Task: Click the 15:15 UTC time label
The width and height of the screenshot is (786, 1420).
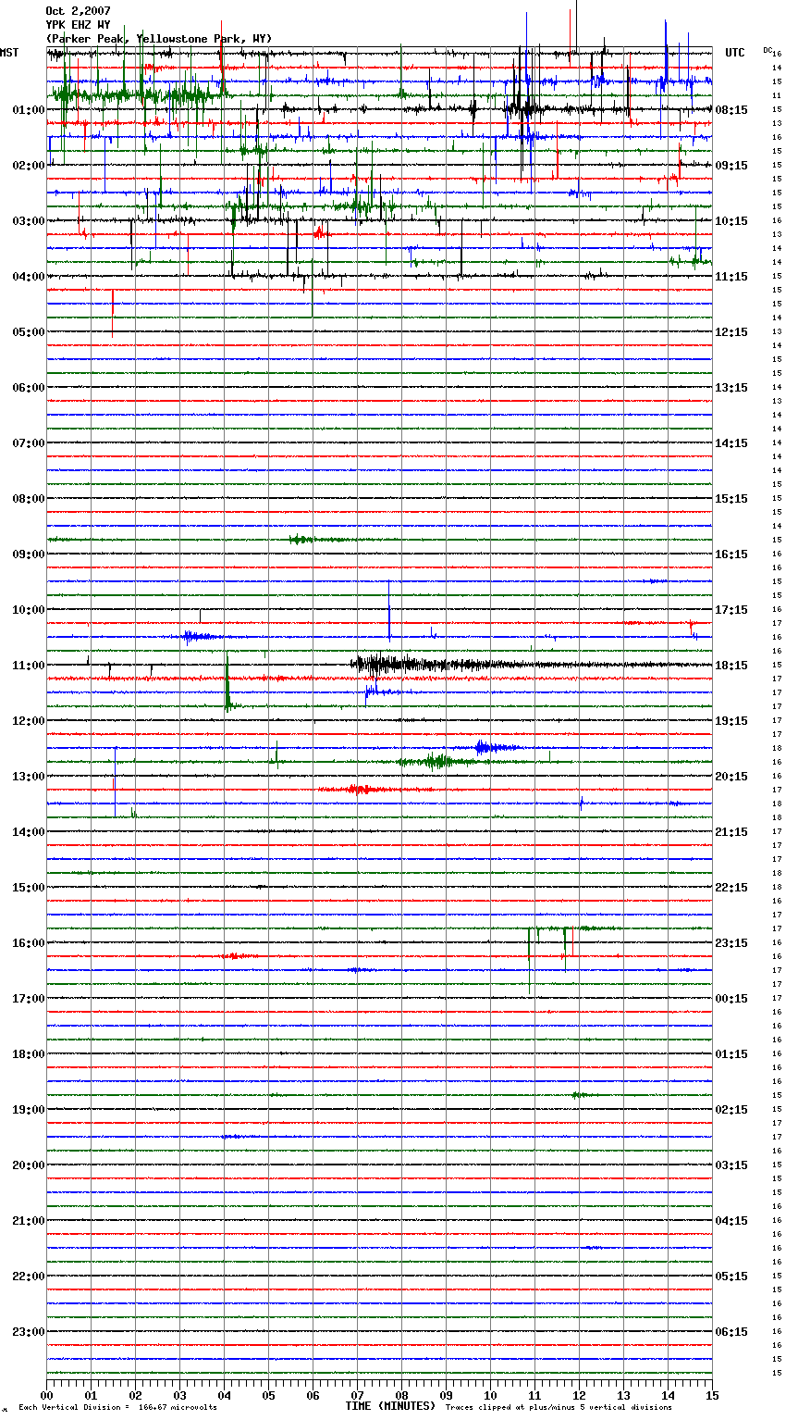Action: (731, 499)
